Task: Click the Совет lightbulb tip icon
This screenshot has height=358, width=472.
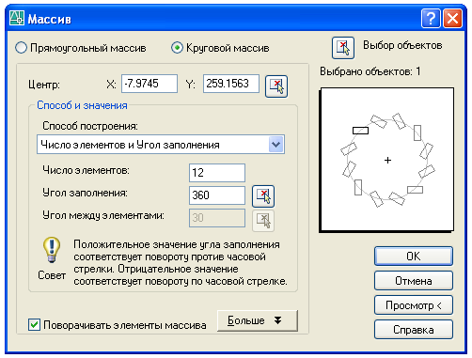Action: point(52,249)
